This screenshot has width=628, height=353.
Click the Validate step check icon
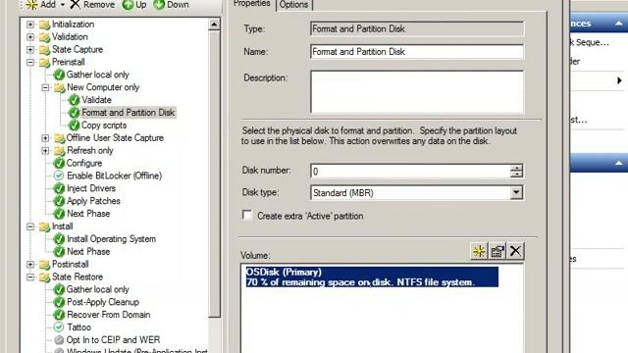pos(75,100)
